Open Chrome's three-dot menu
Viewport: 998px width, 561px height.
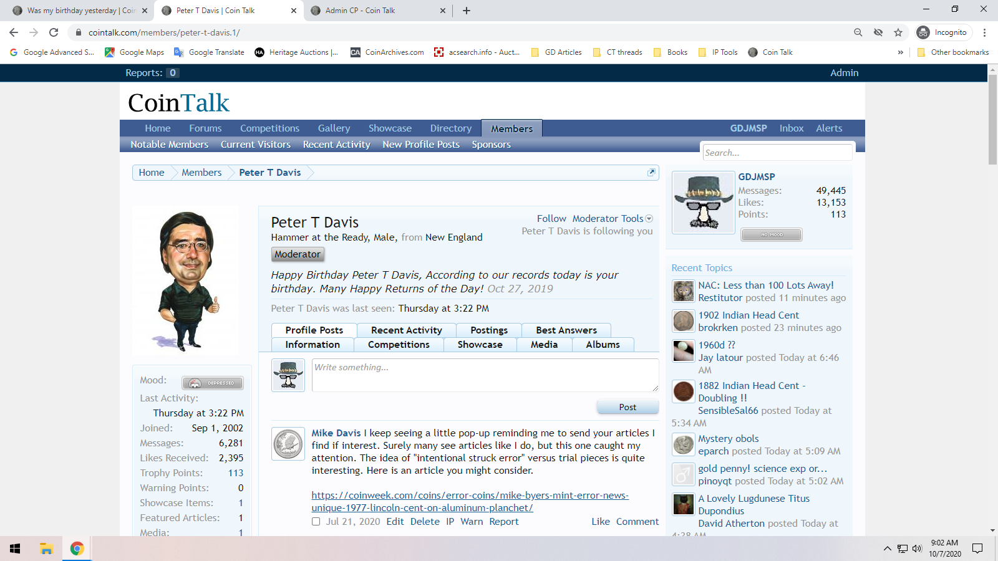(x=984, y=32)
